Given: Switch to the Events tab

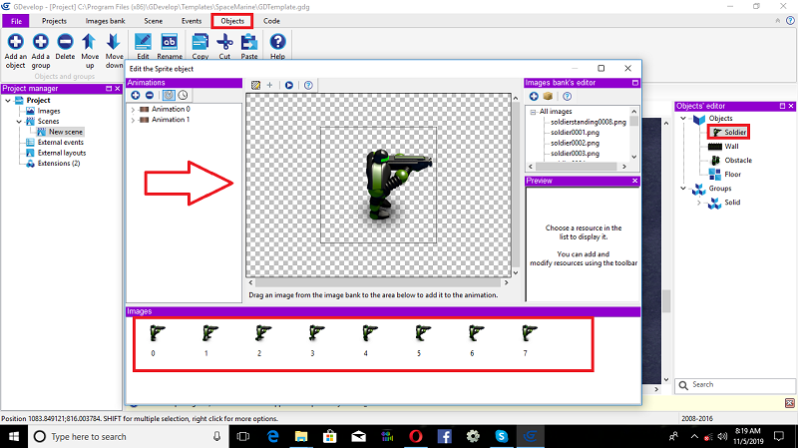Looking at the screenshot, I should pyautogui.click(x=192, y=21).
